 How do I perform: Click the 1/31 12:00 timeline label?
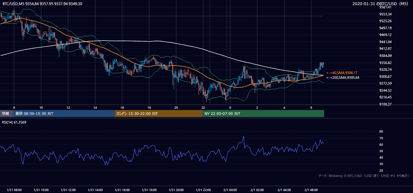click(x=68, y=190)
